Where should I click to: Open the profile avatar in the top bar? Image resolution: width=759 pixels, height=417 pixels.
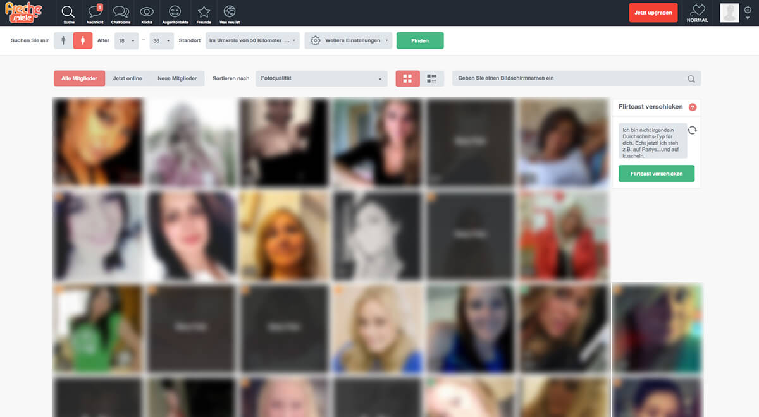tap(730, 13)
